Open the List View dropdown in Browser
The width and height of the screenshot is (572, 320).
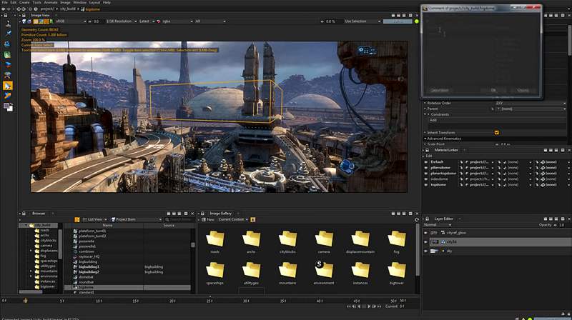[94, 219]
